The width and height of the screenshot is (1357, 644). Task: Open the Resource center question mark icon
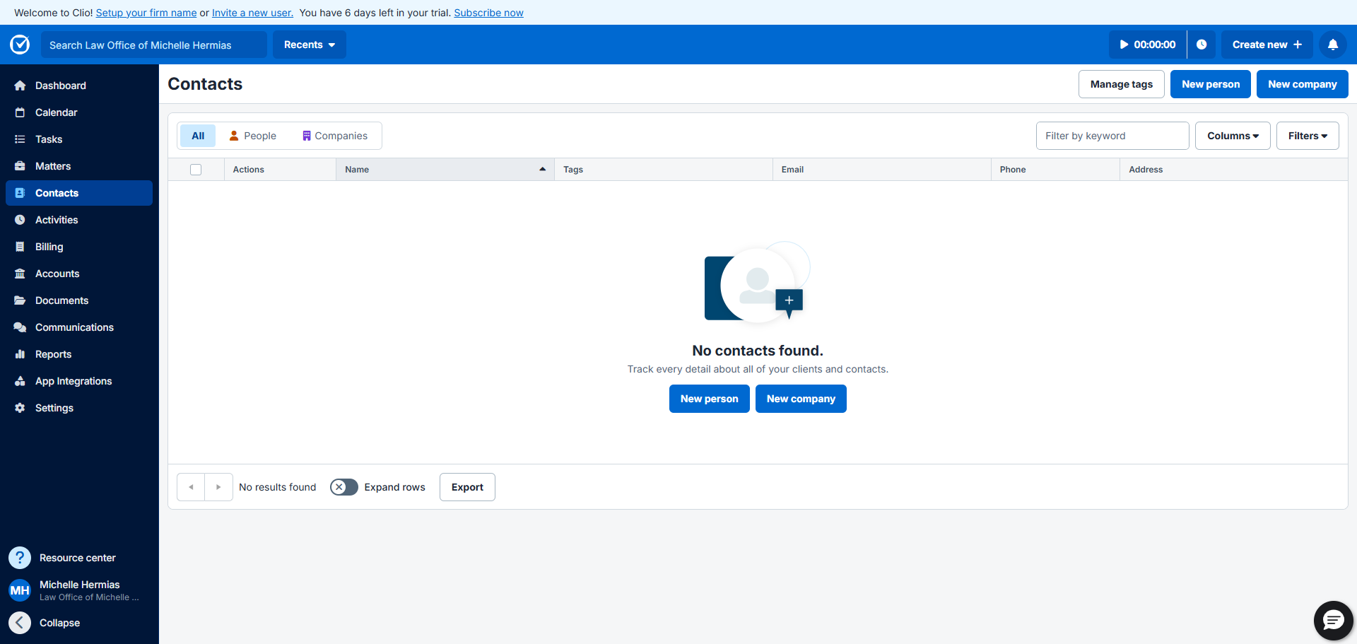(20, 558)
